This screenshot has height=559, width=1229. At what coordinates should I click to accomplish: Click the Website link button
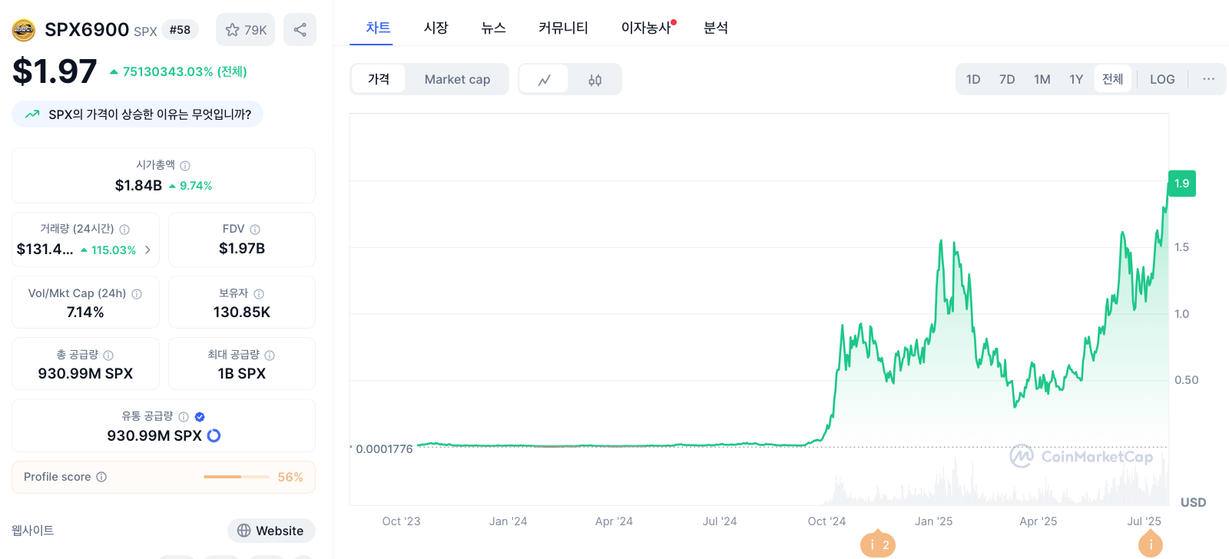click(x=271, y=531)
